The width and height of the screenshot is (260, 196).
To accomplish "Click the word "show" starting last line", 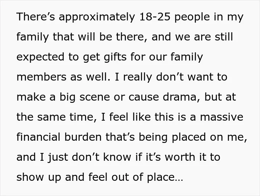I will 30,177.
